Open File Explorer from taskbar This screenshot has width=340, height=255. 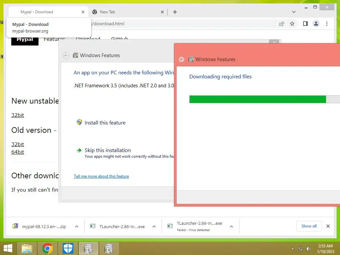[x=27, y=248]
